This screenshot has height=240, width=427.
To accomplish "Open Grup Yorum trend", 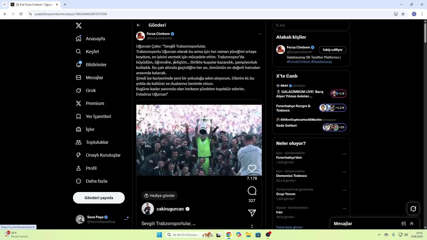I will coord(286,194).
